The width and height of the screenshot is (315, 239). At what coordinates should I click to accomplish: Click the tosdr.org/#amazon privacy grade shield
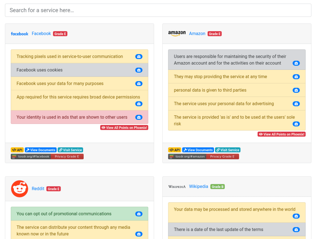(204, 157)
